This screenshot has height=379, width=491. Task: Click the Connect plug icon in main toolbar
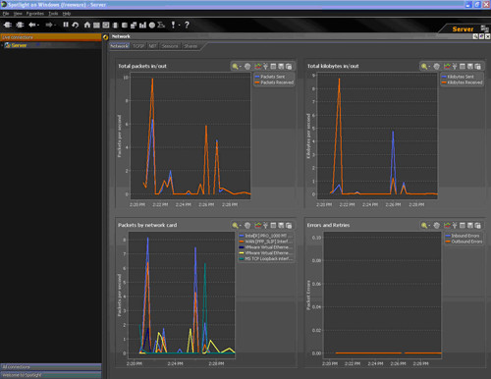point(8,25)
